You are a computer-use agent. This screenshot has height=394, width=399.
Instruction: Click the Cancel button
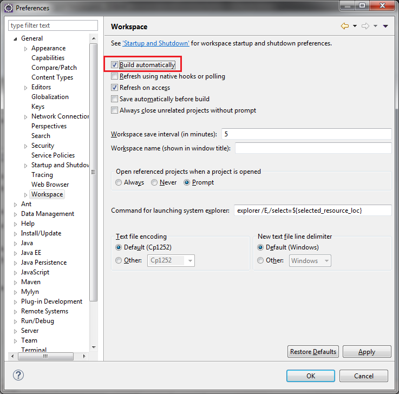pyautogui.click(x=364, y=376)
